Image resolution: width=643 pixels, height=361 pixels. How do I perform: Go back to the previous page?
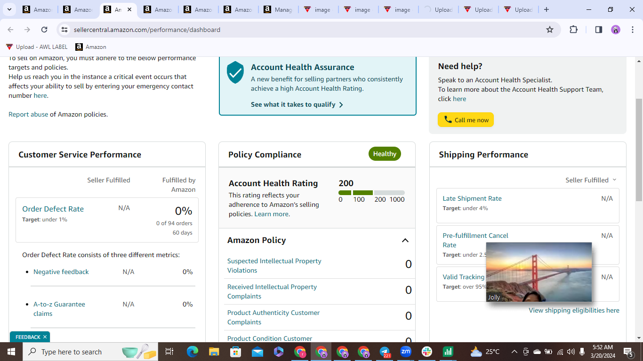(x=10, y=30)
